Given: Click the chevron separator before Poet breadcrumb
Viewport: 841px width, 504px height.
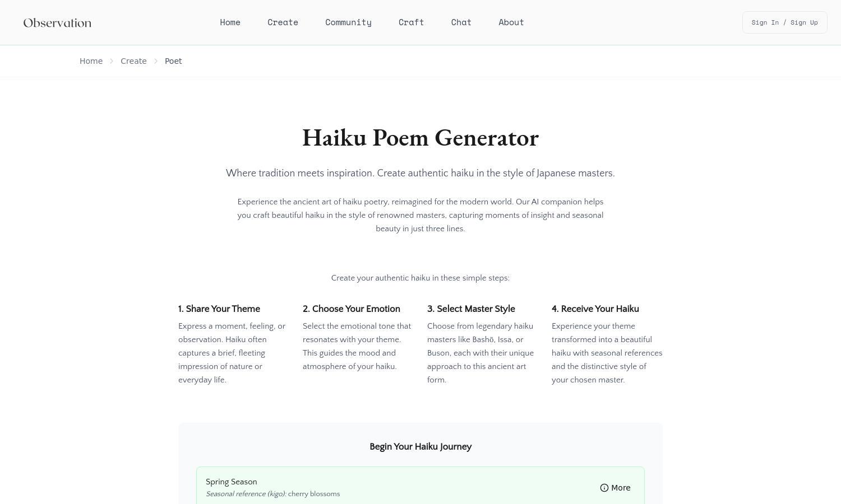Looking at the screenshot, I should [156, 61].
